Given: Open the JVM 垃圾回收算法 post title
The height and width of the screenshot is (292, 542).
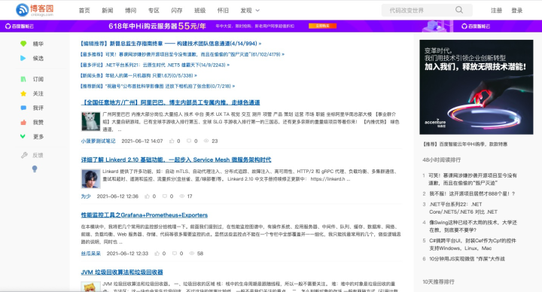Looking at the screenshot, I should tap(122, 272).
